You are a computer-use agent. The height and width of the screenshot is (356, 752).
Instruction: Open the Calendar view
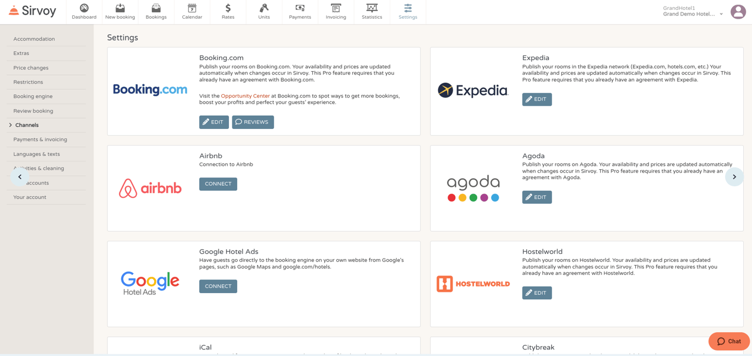pyautogui.click(x=192, y=12)
